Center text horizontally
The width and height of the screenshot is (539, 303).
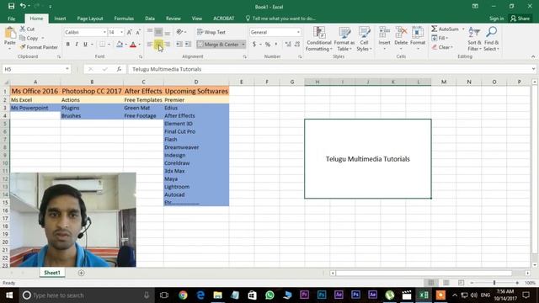158,45
